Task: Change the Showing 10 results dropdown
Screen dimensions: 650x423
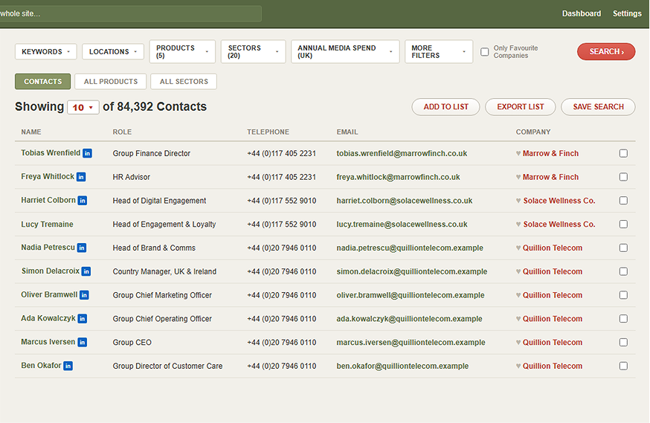Action: click(x=83, y=107)
